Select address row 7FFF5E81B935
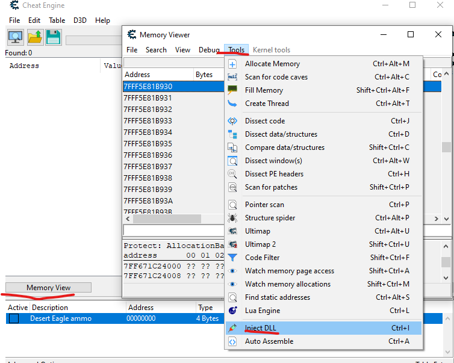Image resolution: width=454 pixels, height=363 pixels. pyautogui.click(x=148, y=144)
